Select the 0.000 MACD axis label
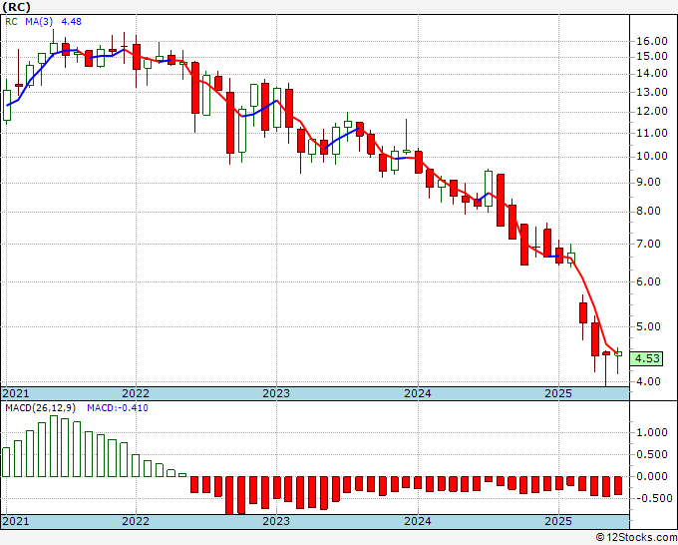Viewport: 678px width, 545px height. (652, 476)
